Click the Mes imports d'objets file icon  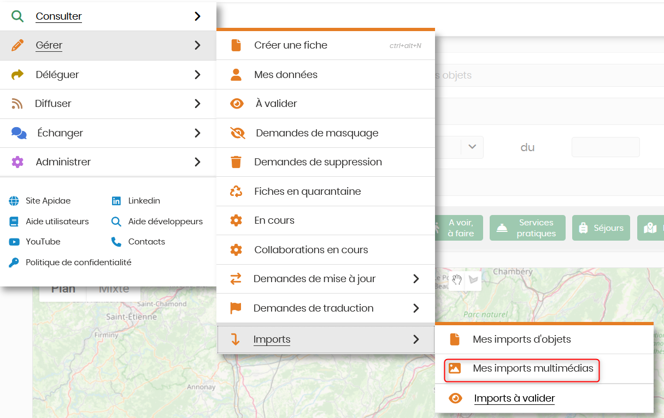[x=455, y=339]
